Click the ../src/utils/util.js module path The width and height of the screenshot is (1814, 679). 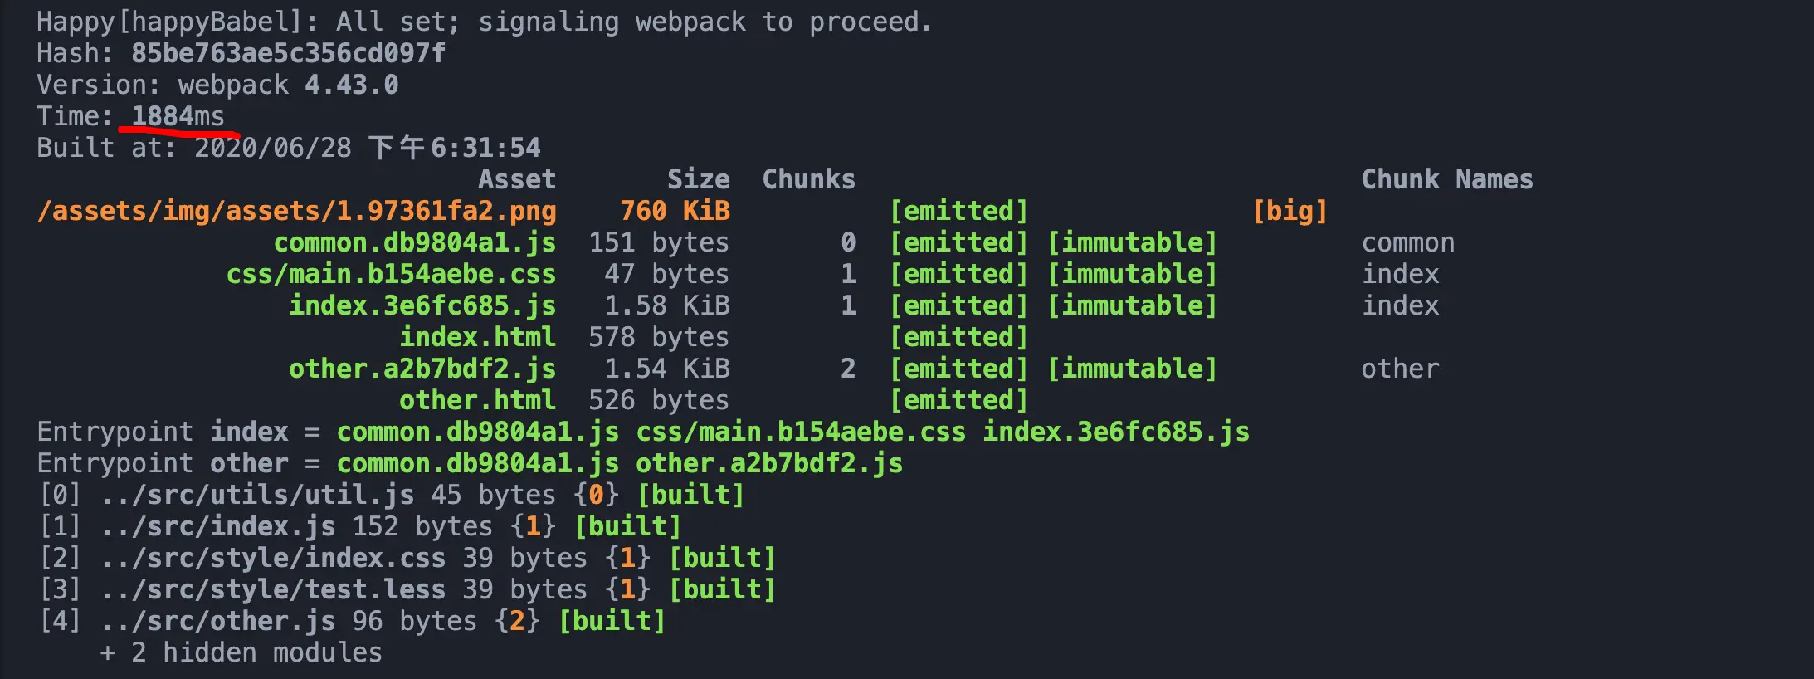point(257,495)
